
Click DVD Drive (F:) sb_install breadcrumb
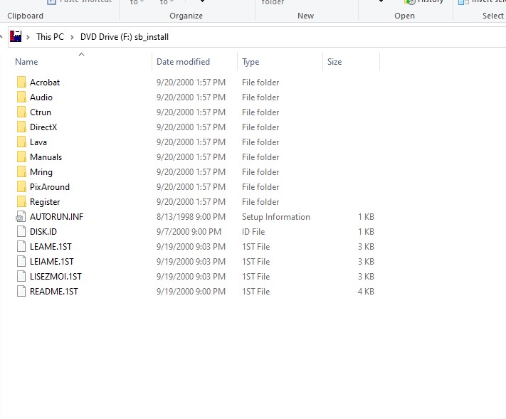pos(125,37)
